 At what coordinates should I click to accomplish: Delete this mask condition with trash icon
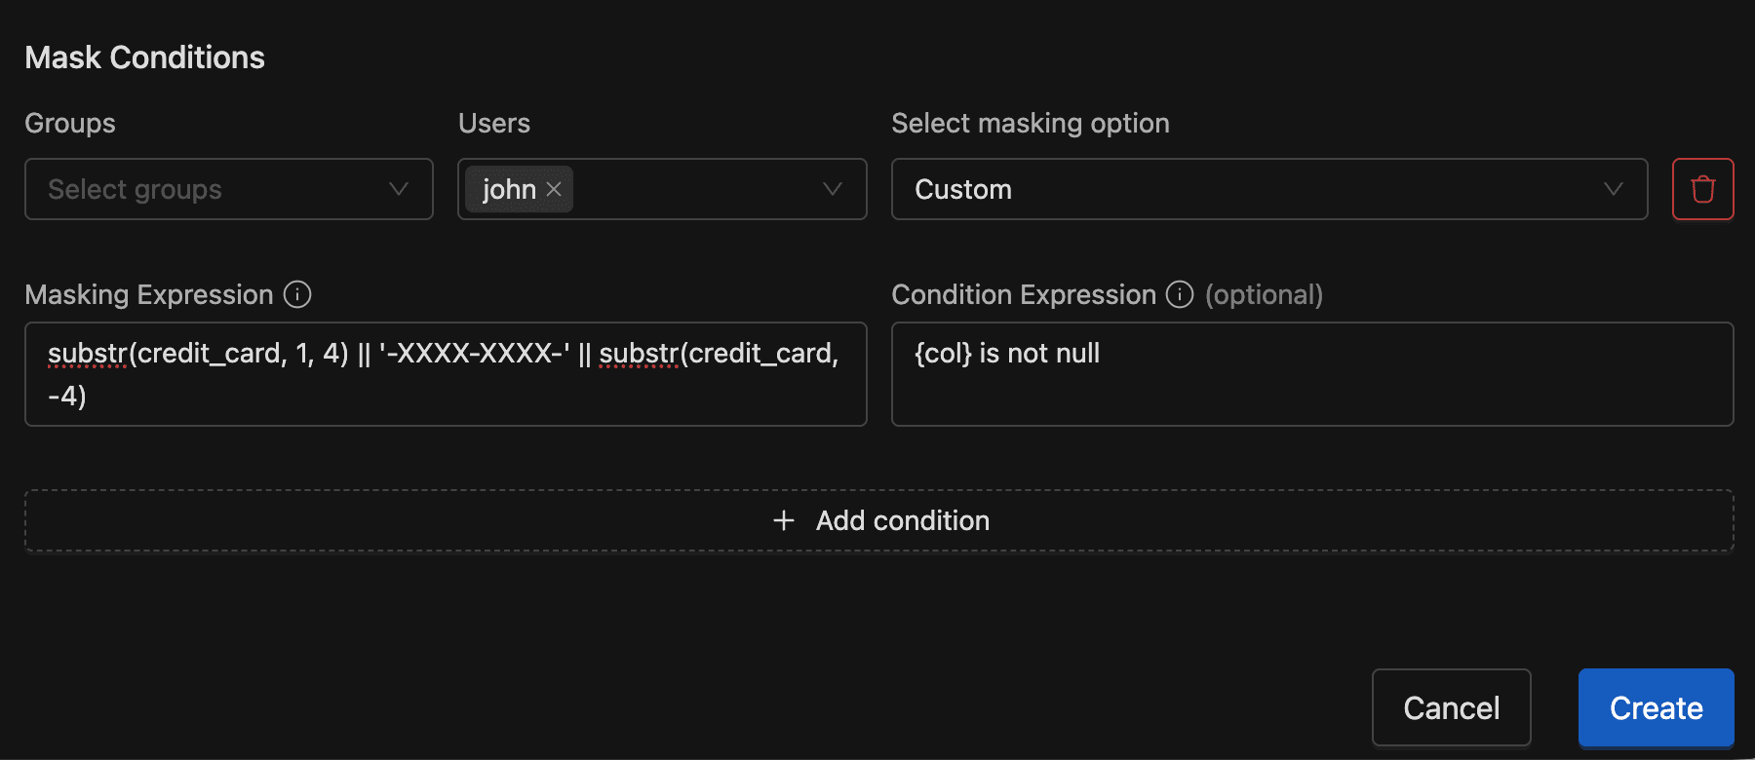[x=1702, y=189]
